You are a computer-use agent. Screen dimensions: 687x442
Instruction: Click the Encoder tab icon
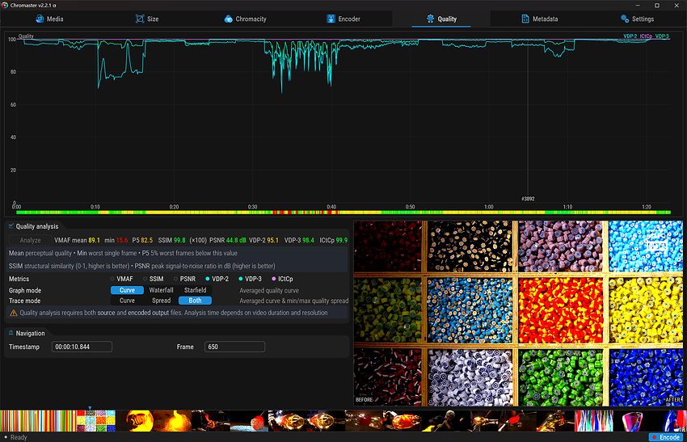(331, 19)
